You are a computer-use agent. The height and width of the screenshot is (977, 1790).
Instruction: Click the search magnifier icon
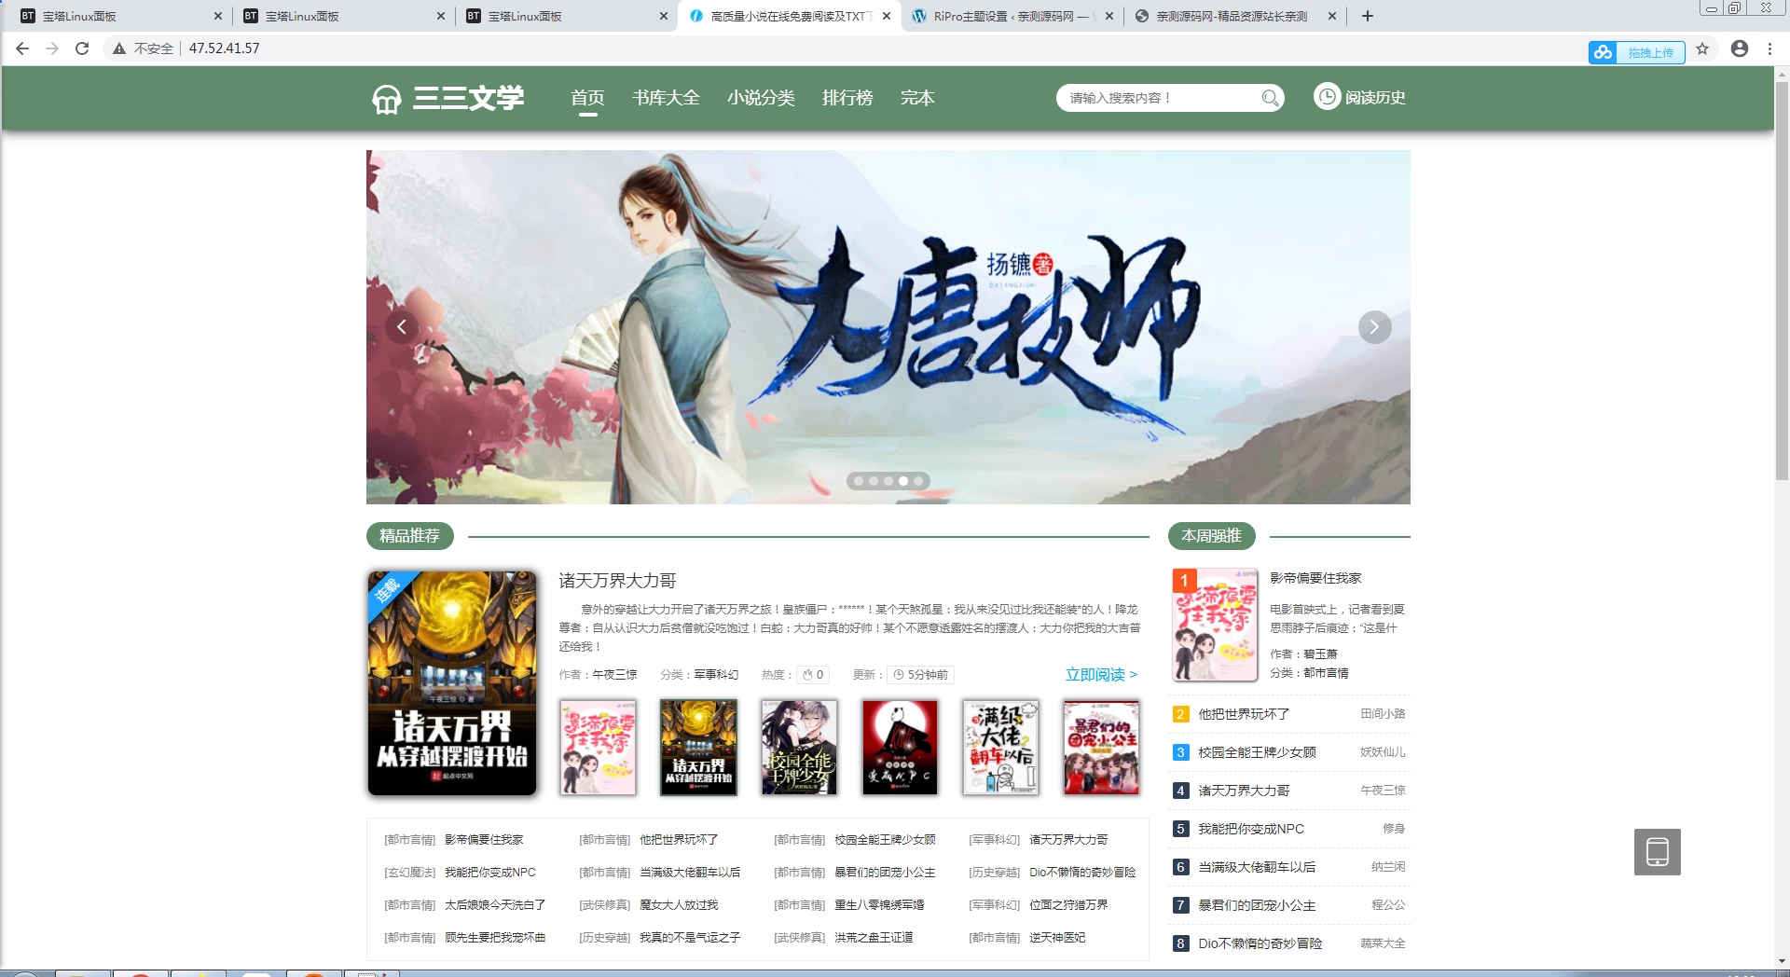[1269, 98]
